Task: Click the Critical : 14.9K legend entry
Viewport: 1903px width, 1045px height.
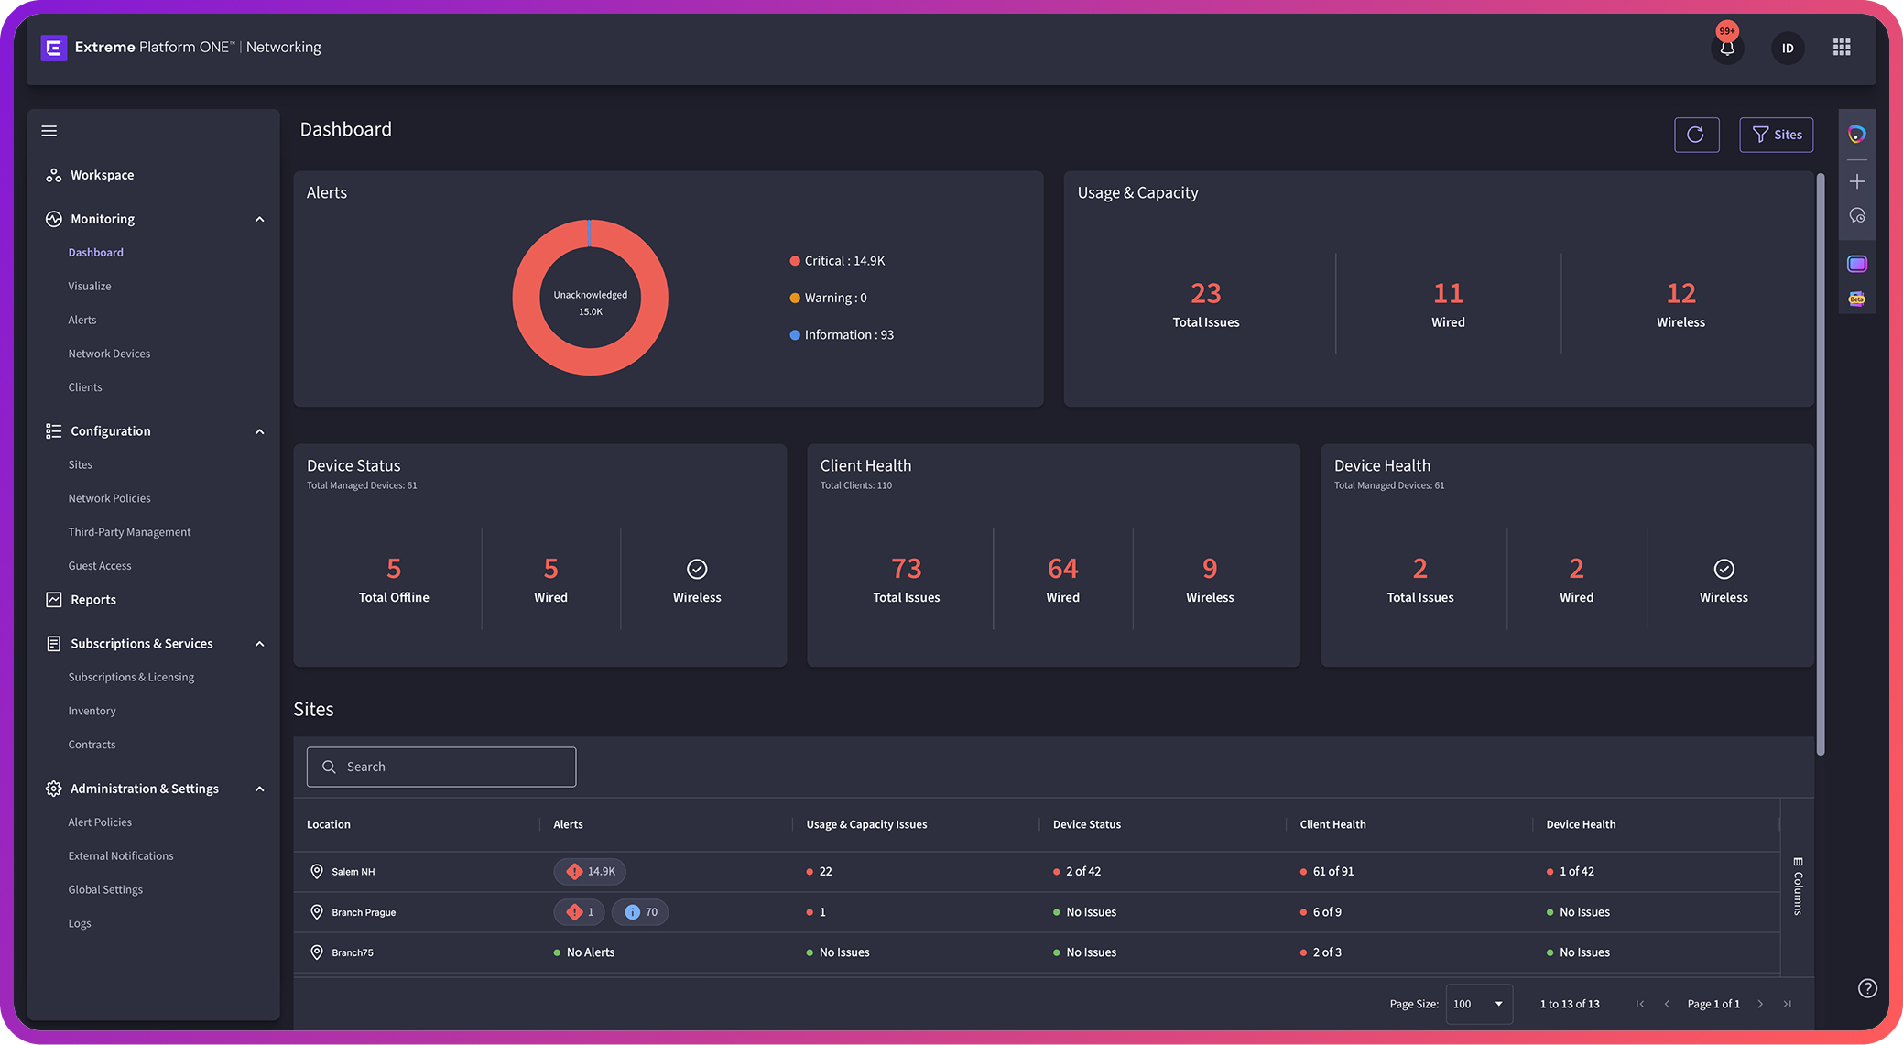Action: coord(838,262)
